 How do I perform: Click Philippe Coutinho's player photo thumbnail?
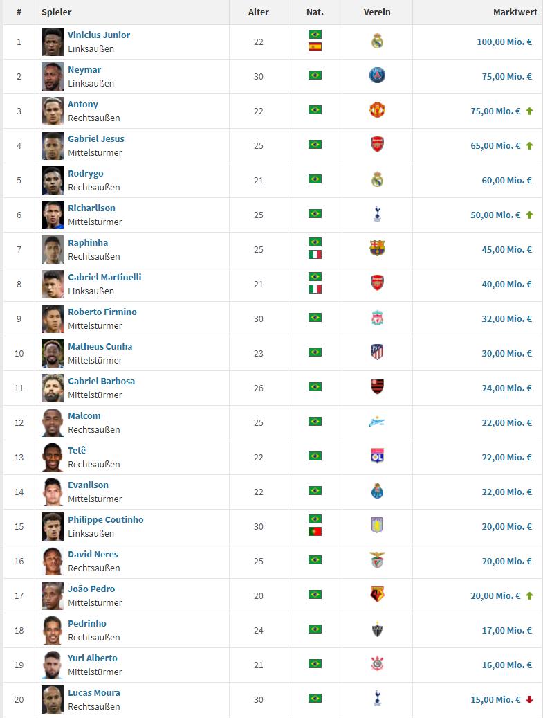pos(53,526)
